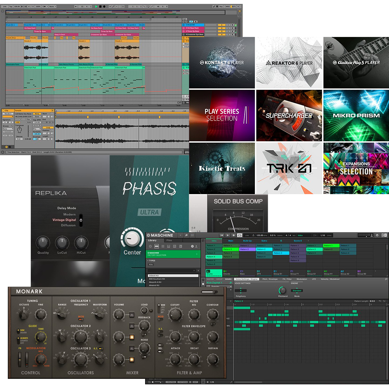Screen dimensions: 389x389
Task: Close the Maschine Factory Selection product filter
Action: pyautogui.click(x=197, y=254)
